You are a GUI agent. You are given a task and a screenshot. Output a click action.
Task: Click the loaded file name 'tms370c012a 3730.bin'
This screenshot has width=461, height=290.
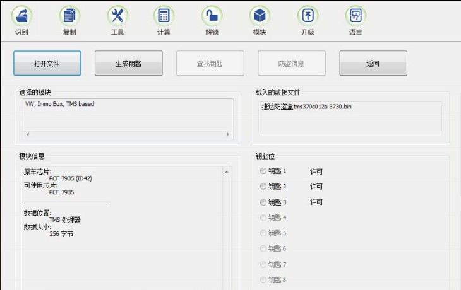322,107
